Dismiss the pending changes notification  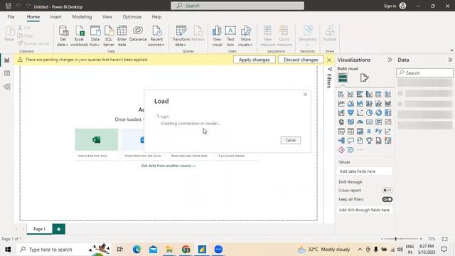pos(328,60)
